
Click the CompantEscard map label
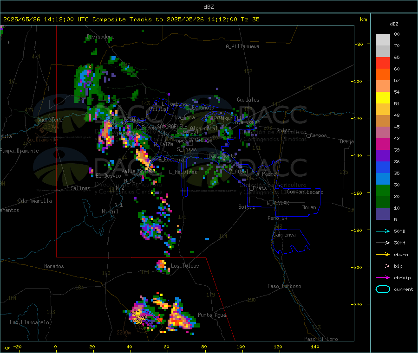(x=305, y=192)
